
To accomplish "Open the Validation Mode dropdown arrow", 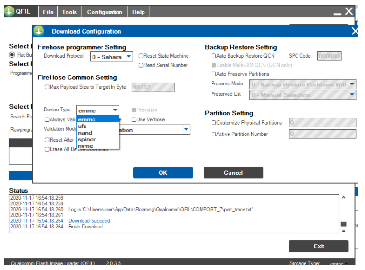I will 186,129.
